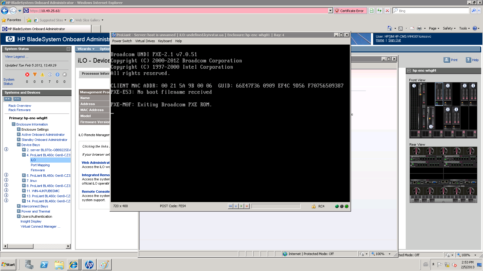The width and height of the screenshot is (483, 271).
Task: Open Keyboard menu in console window
Action: pyautogui.click(x=165, y=41)
